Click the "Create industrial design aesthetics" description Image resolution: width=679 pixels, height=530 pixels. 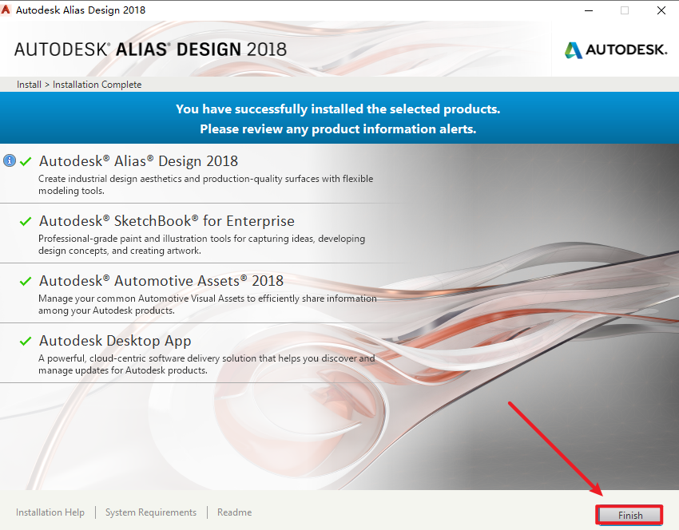point(205,184)
